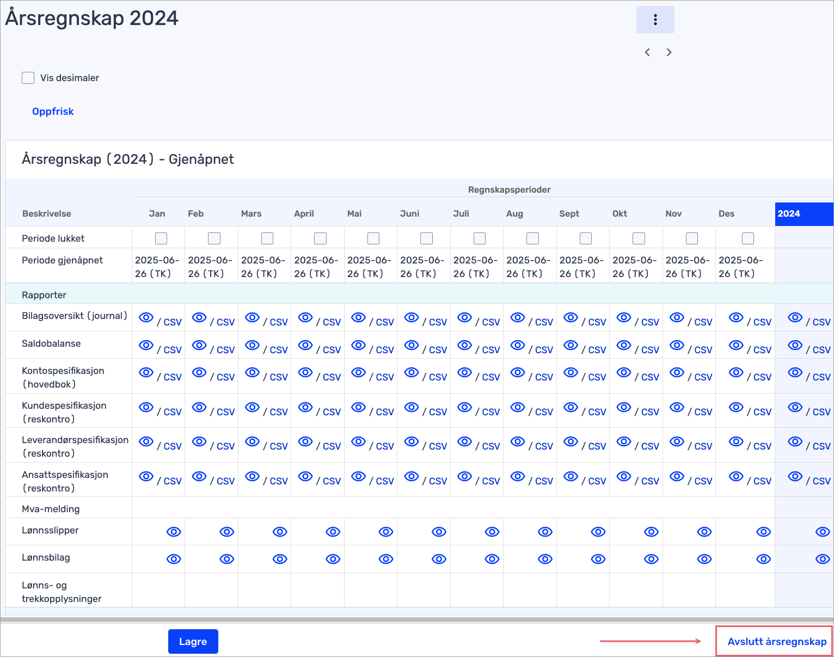834x657 pixels.
Task: Click the Lagre button
Action: (x=193, y=641)
